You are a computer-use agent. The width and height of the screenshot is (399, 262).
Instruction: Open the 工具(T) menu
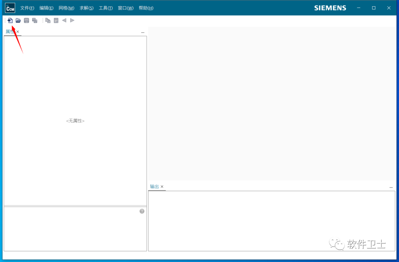[x=106, y=8]
